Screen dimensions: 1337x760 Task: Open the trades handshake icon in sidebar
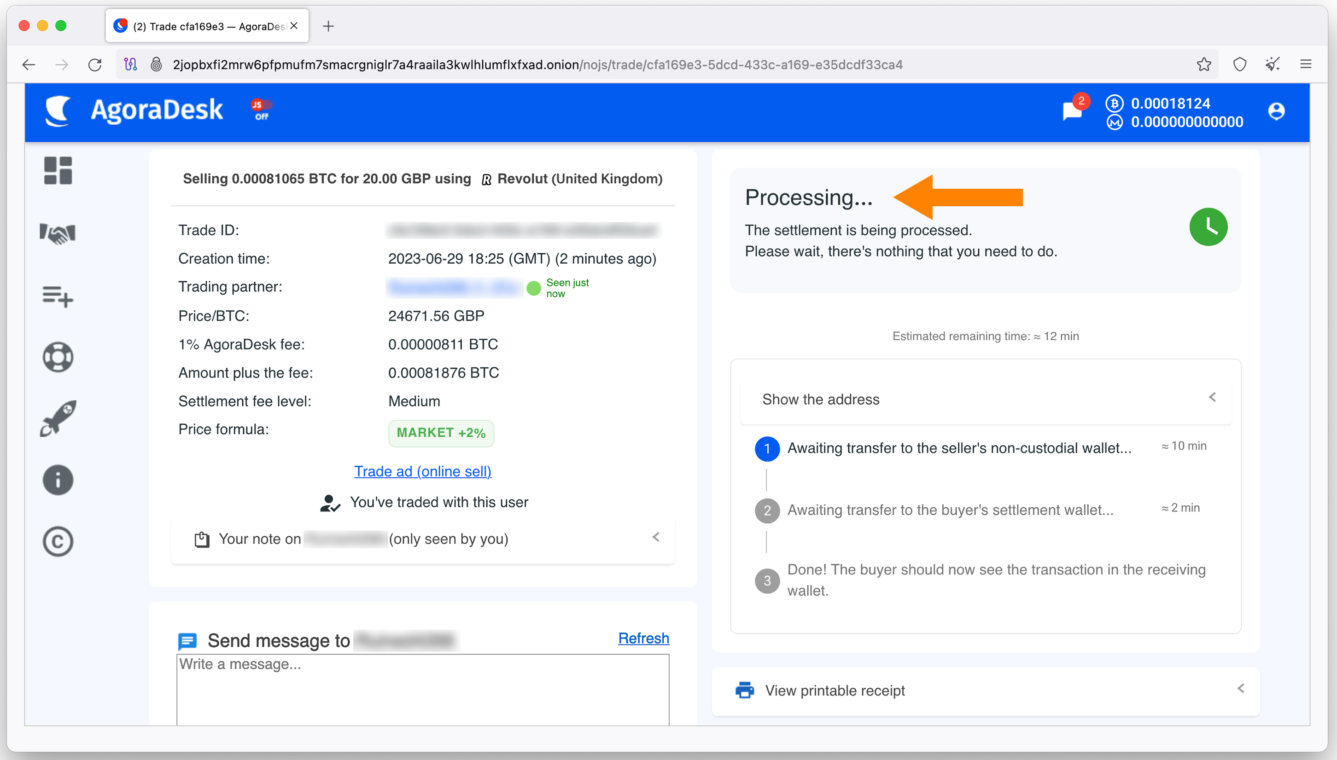click(x=58, y=233)
